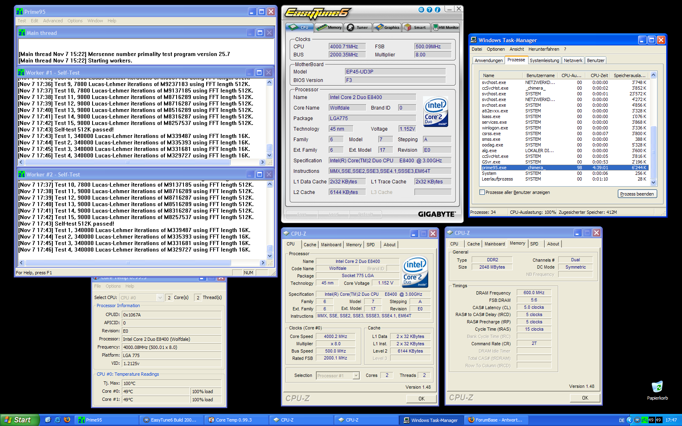
Task: Open Mainboard tab in the CPU-Z processor window
Action: (331, 245)
